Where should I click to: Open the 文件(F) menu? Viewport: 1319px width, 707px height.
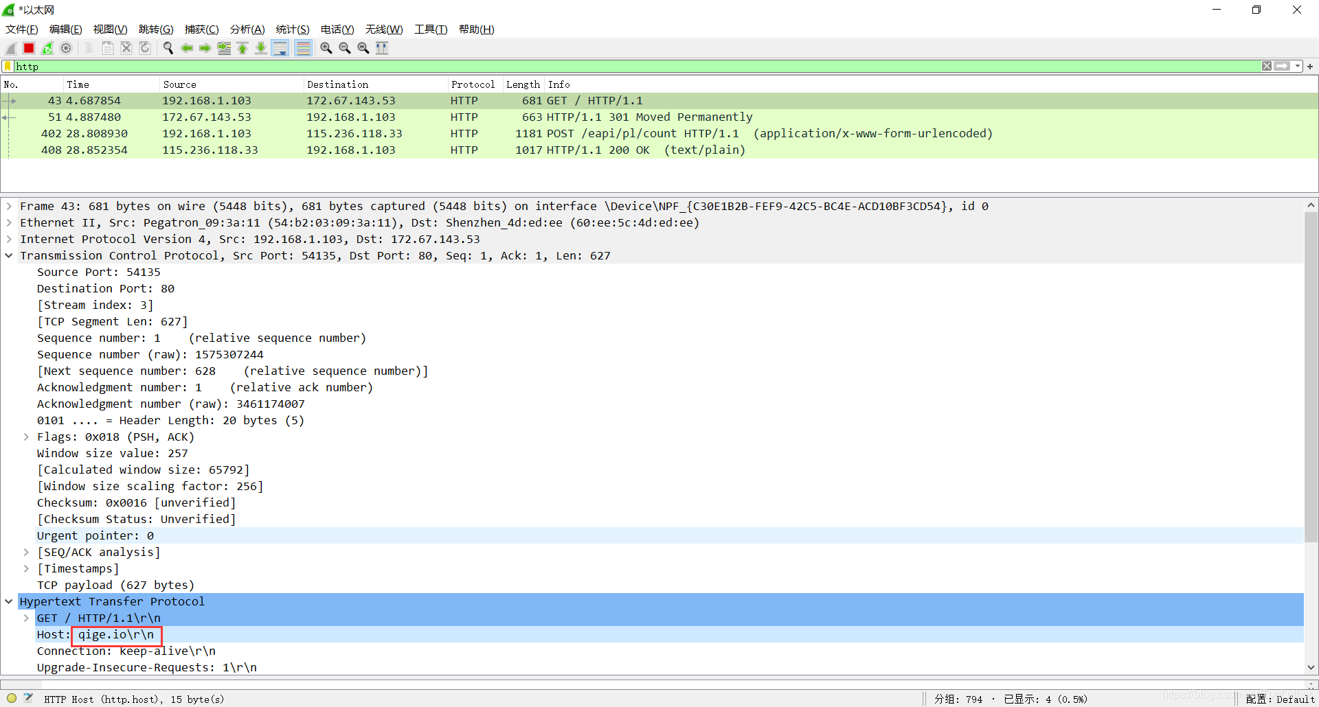click(x=22, y=29)
